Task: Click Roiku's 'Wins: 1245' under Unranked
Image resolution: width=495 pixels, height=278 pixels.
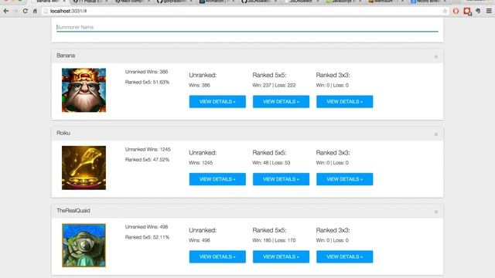Action: [200, 163]
